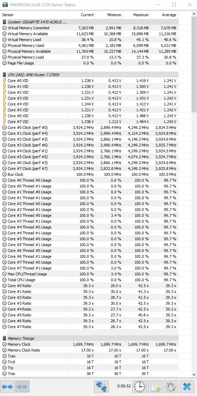Select the Total CPU Usage row
Viewport: 197px width, 396px height.
[89, 280]
